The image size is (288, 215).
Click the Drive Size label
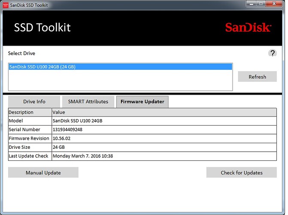19,147
